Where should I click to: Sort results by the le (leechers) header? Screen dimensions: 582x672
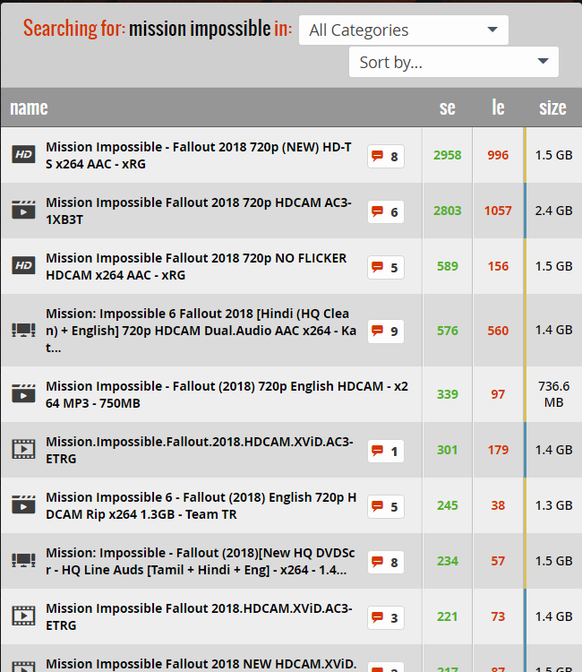pyautogui.click(x=498, y=108)
